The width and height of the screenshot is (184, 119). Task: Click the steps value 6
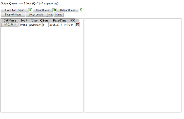[x=45, y=25]
